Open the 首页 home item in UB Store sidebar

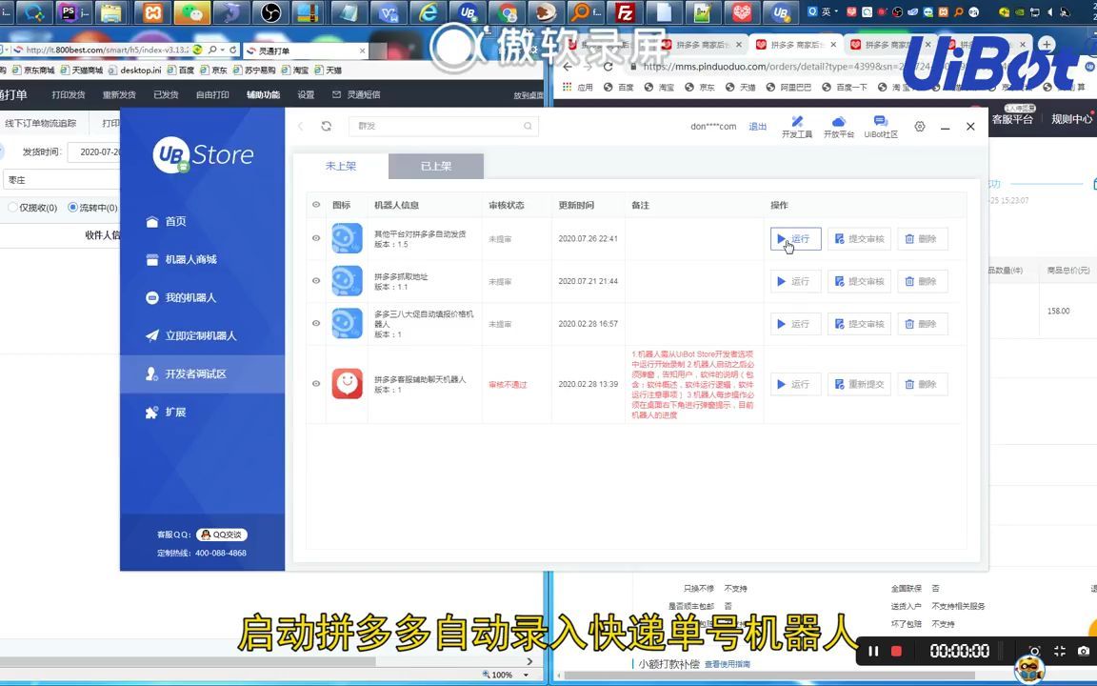[x=175, y=221]
